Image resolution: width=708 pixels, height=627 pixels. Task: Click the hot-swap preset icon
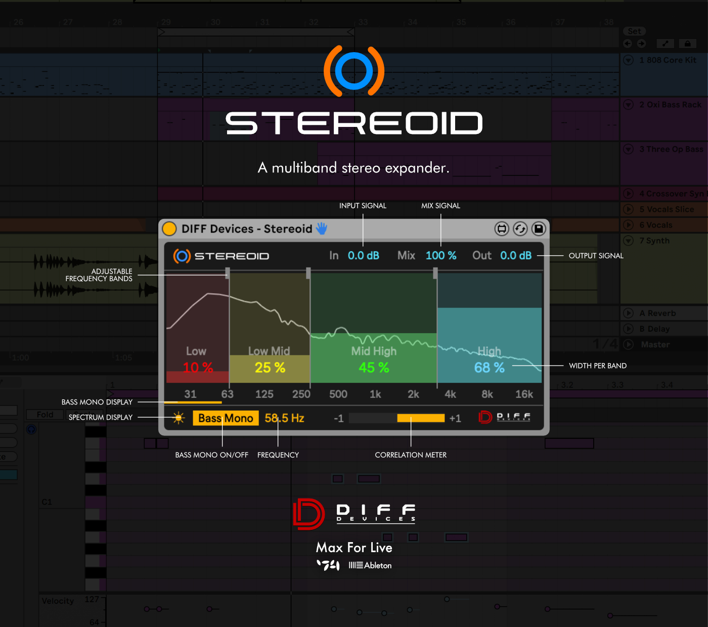pos(520,229)
